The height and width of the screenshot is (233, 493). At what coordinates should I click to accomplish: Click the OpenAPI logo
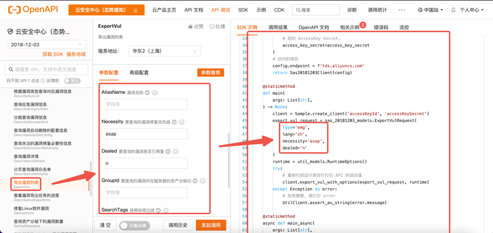(x=33, y=10)
